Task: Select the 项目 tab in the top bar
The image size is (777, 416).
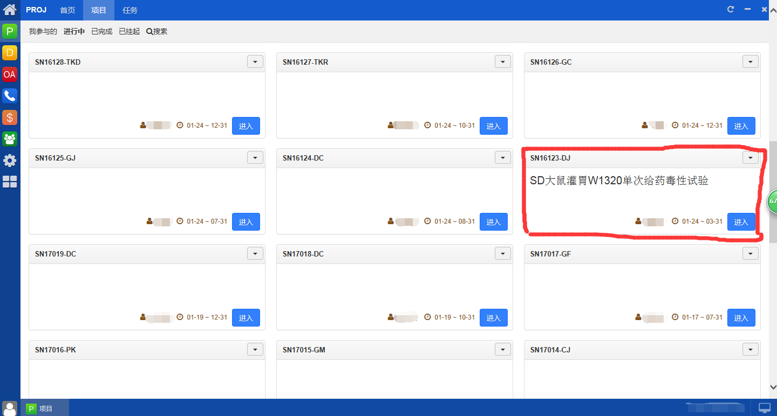Action: pos(99,10)
